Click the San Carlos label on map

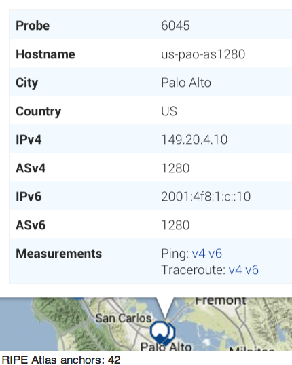pos(124,318)
